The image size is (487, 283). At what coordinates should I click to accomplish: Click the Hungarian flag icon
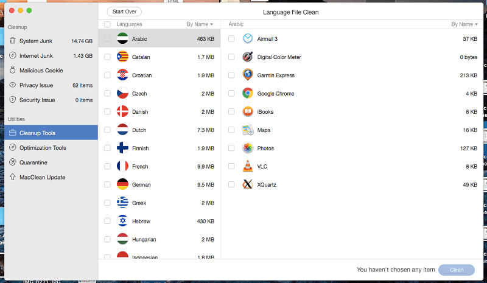(123, 239)
